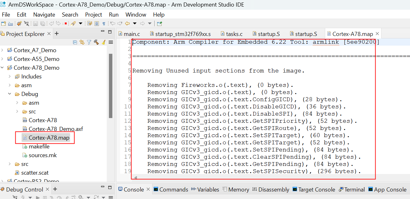Viewport: 410px width, 199px height.
Task: Click the Debug bug icon in toolbar
Action: pos(19,23)
